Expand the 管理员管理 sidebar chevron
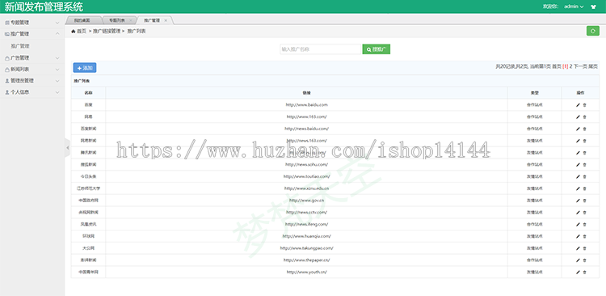 [x=57, y=81]
